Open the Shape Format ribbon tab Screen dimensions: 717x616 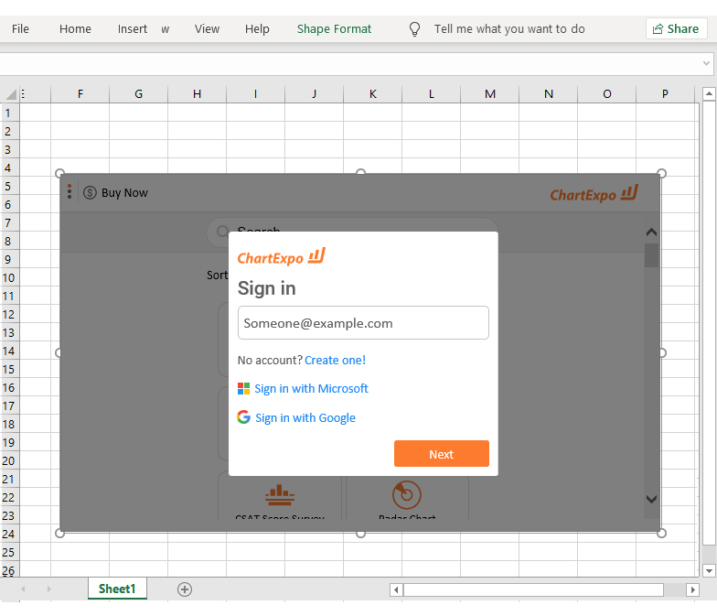[x=334, y=29]
